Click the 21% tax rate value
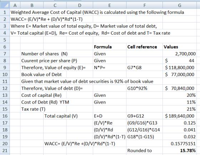The width and height of the screenshot is (200, 155). [191, 109]
